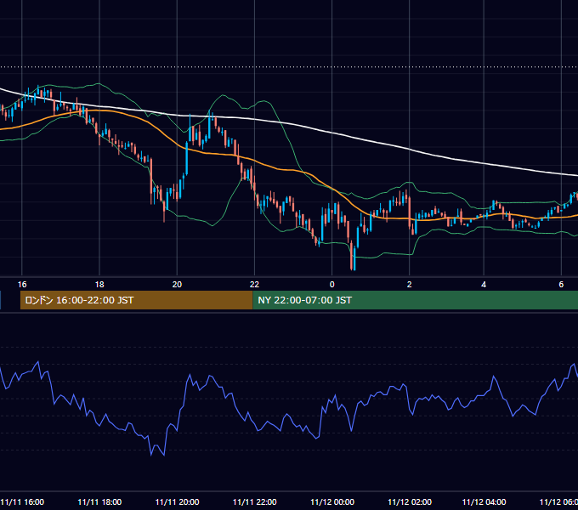The height and width of the screenshot is (510, 578).
Task: Click the 11/12 02:00 date label
Action: (x=410, y=501)
